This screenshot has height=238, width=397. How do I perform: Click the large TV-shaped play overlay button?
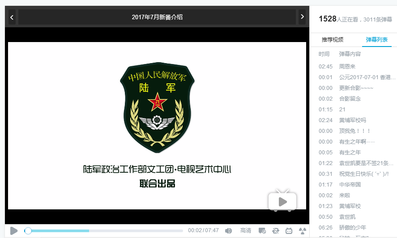(x=282, y=201)
